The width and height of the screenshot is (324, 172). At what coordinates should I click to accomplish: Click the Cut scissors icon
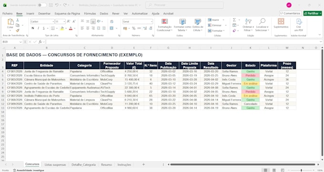click(18, 20)
